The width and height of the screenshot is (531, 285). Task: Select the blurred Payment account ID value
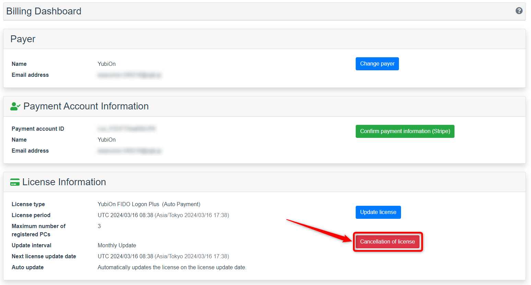point(127,129)
